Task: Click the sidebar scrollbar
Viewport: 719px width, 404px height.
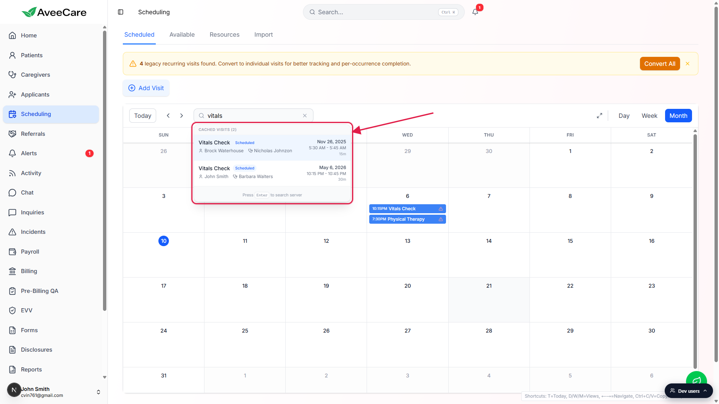Action: click(x=104, y=170)
